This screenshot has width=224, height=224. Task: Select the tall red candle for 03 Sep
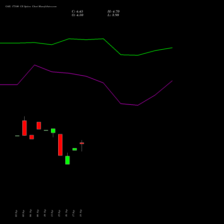coord(25,128)
